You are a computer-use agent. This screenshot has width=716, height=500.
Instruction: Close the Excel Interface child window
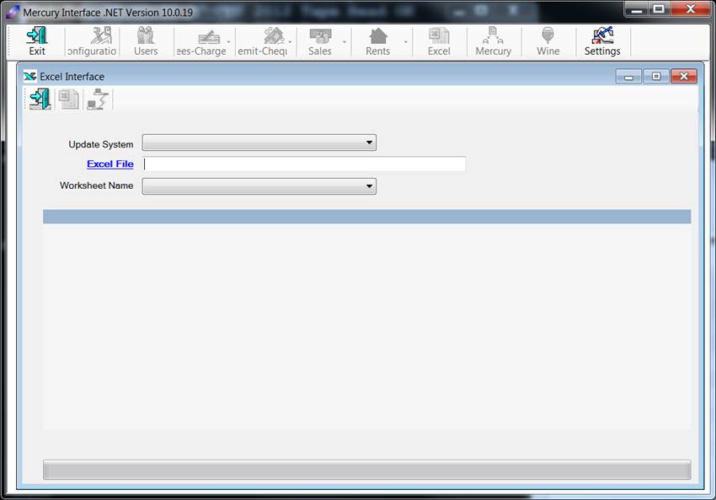coord(684,77)
